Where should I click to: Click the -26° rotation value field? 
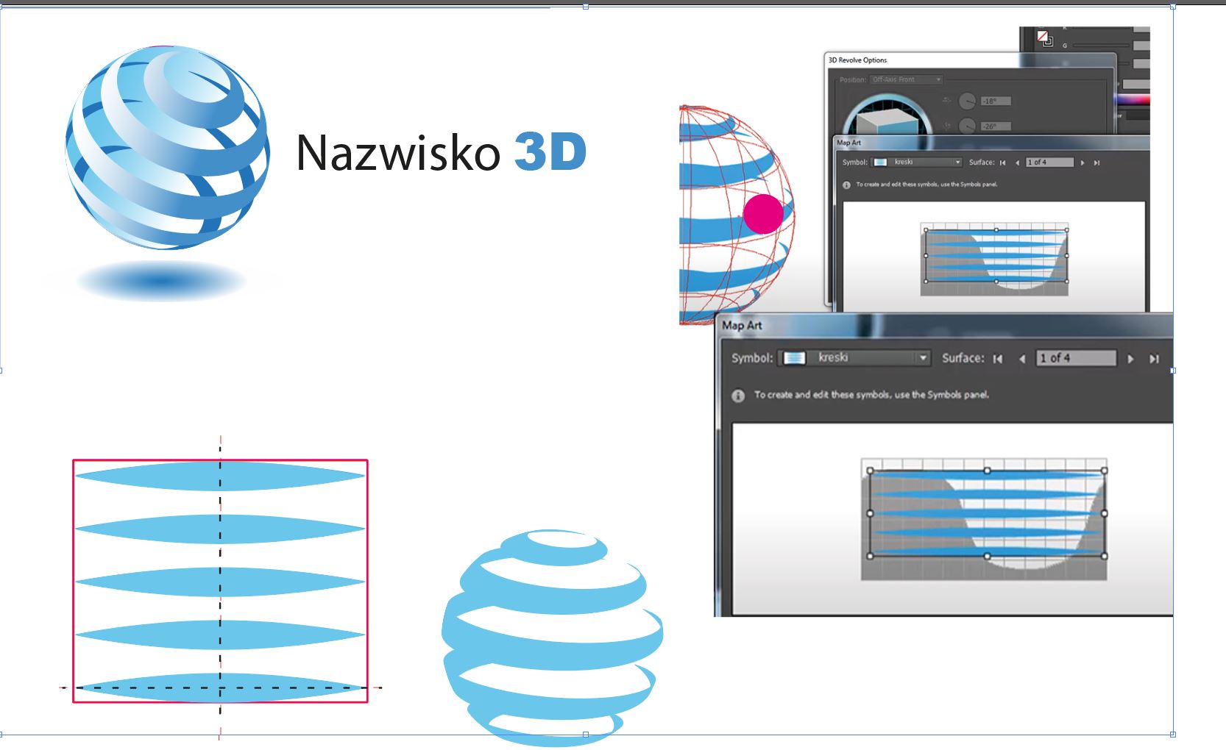pyautogui.click(x=996, y=126)
